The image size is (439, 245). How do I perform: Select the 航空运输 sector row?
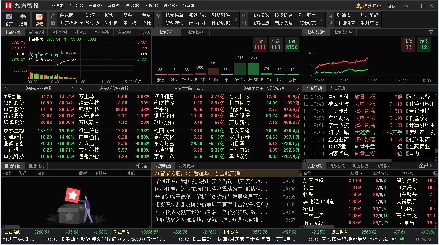[369, 180]
